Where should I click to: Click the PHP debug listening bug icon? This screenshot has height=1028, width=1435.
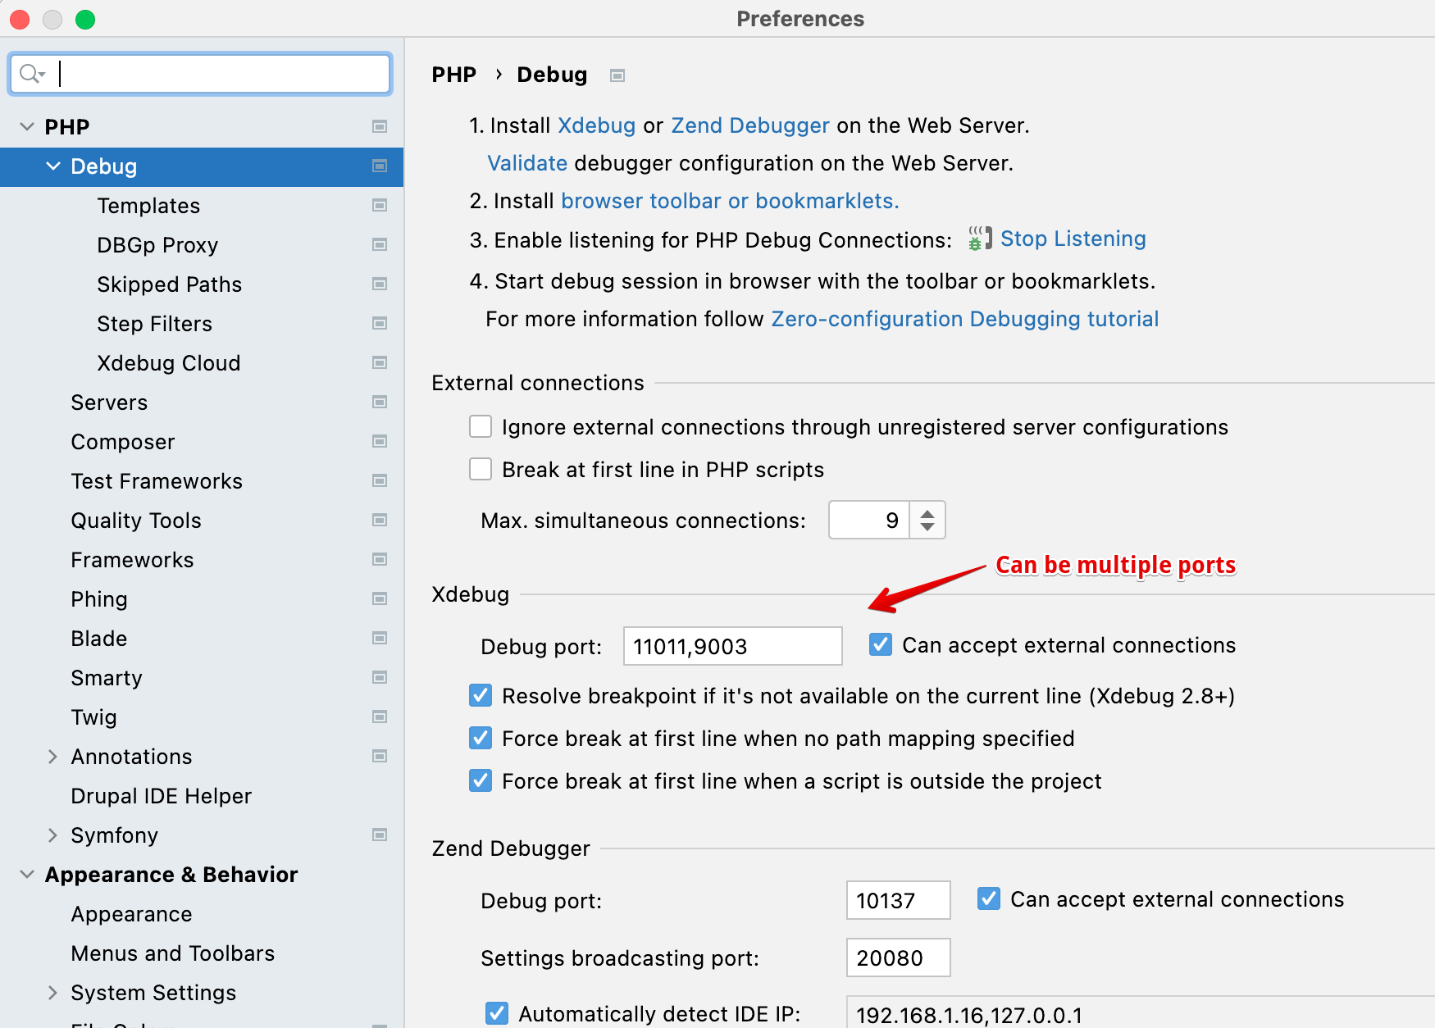coord(979,239)
